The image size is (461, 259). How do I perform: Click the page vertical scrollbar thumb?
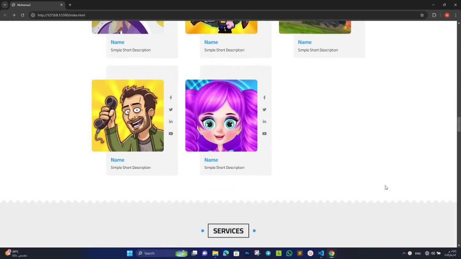coord(459,124)
